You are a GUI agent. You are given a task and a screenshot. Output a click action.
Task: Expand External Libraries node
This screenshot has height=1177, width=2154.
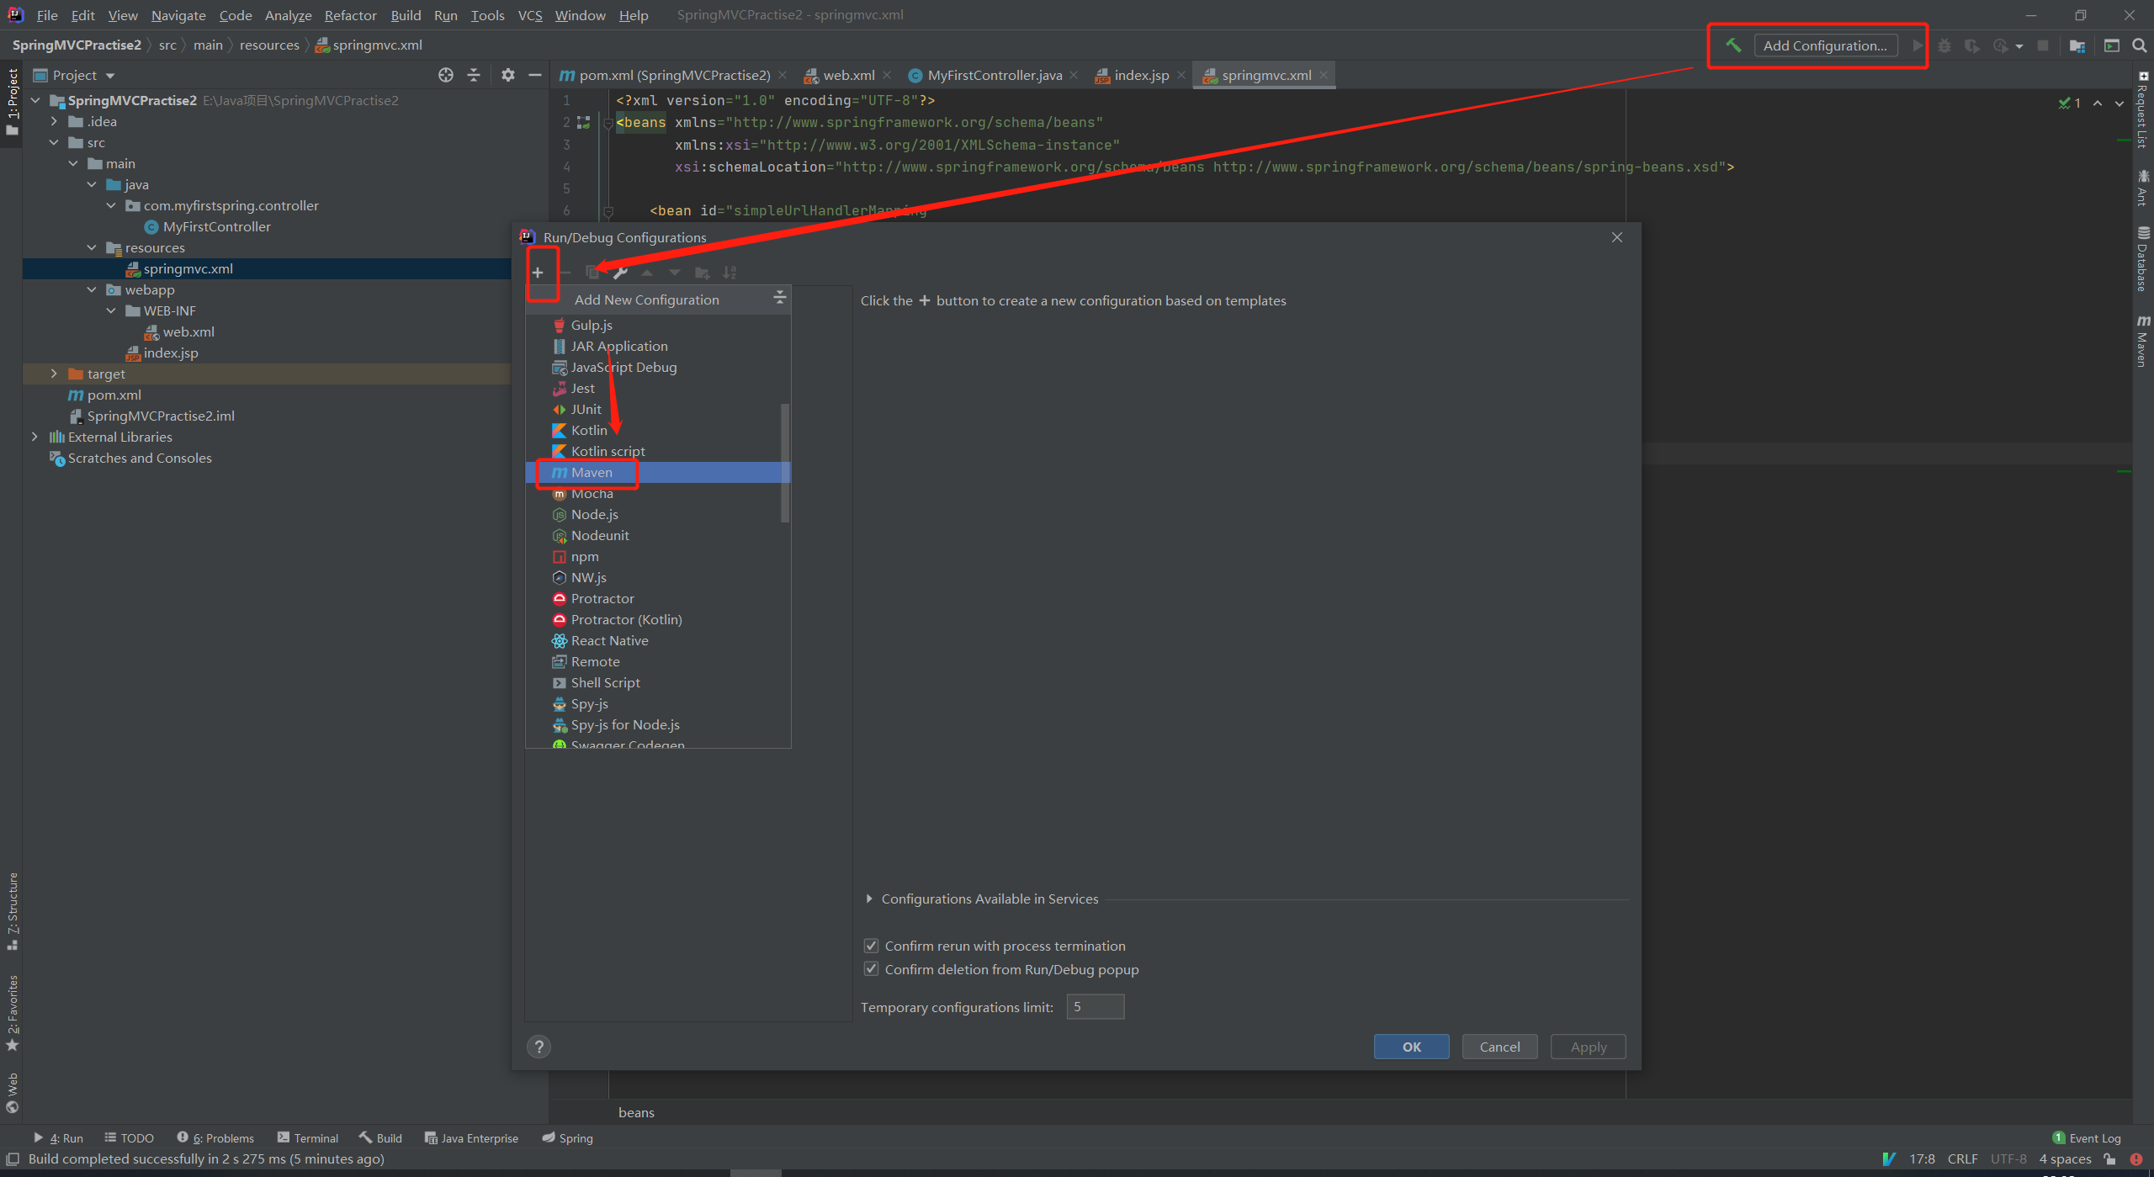coord(34,437)
